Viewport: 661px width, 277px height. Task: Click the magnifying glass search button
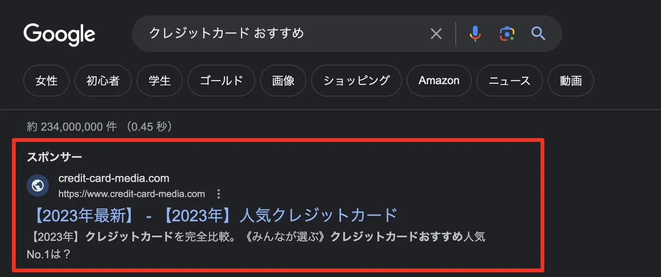point(538,33)
